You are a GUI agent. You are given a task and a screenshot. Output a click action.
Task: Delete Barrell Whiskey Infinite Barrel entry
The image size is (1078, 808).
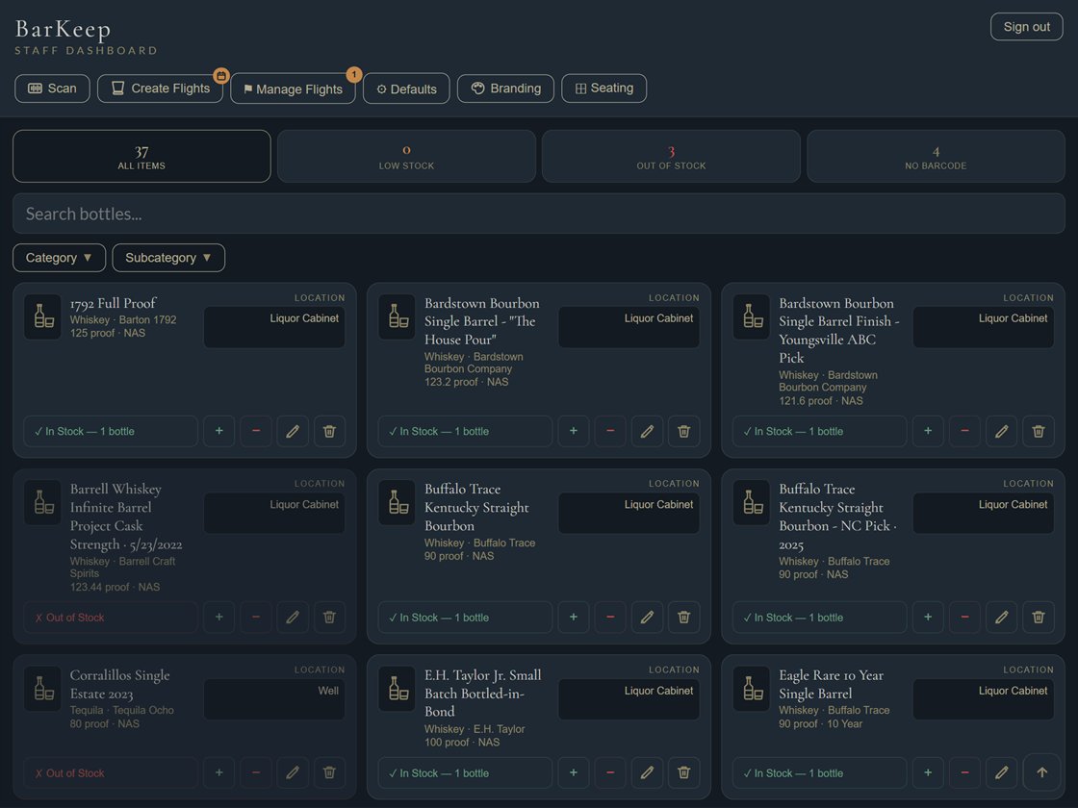(329, 617)
